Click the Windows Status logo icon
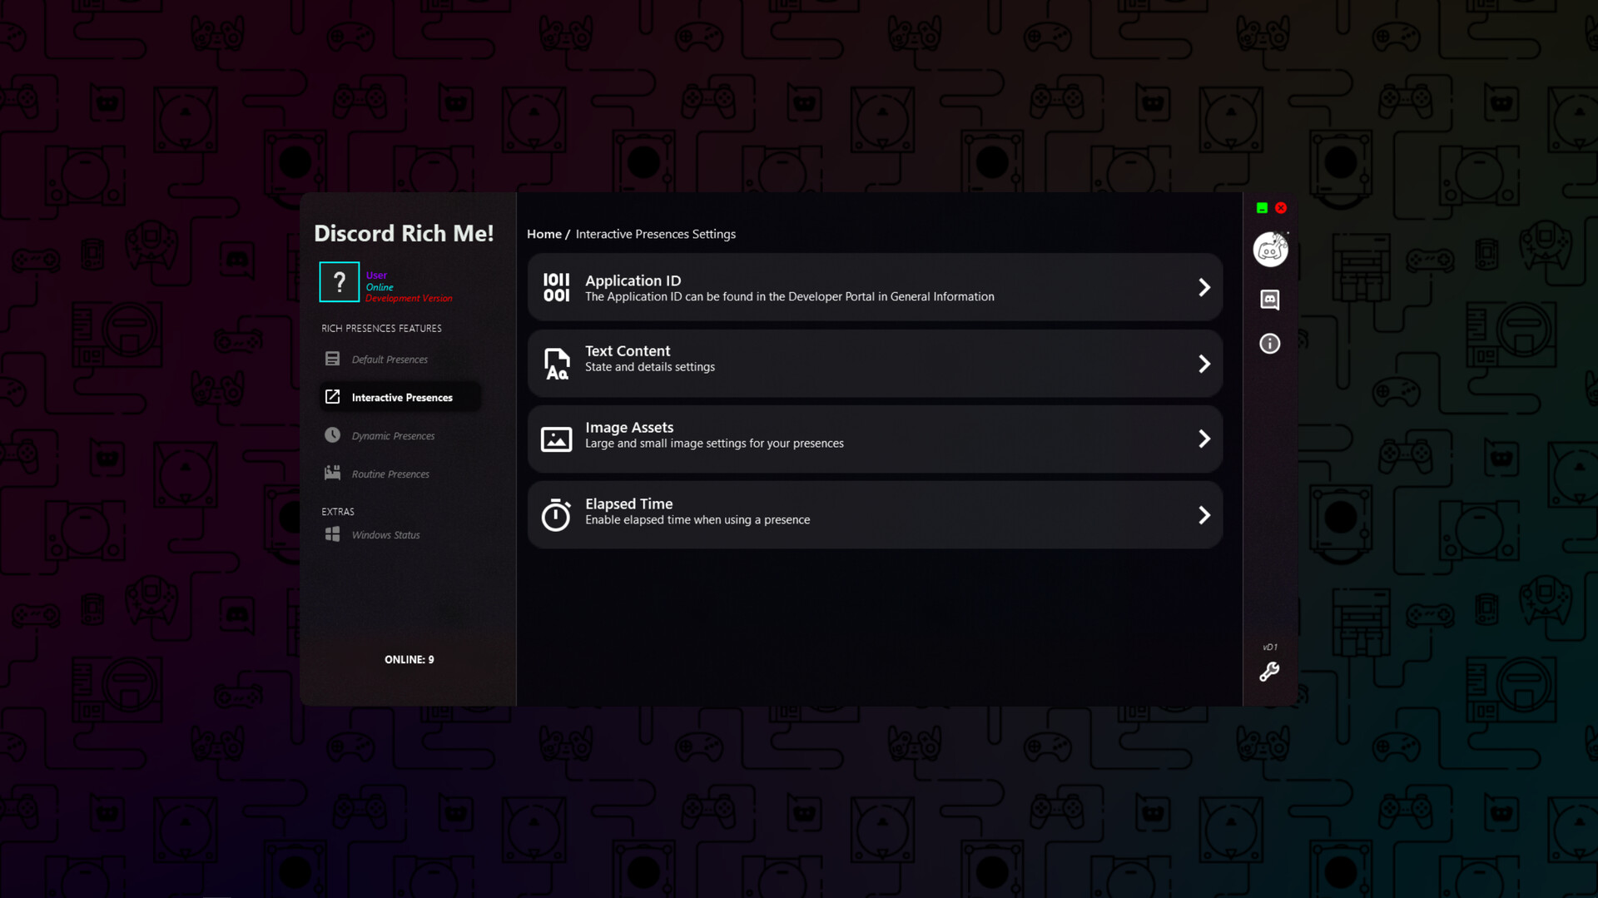Viewport: 1598px width, 898px height. (331, 533)
